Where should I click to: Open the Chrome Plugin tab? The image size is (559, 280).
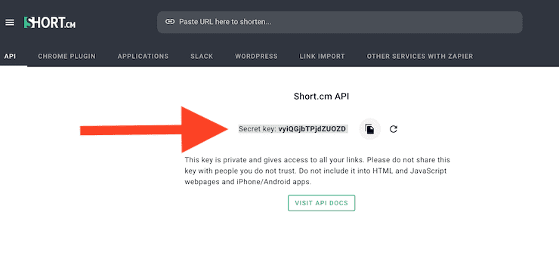point(66,57)
